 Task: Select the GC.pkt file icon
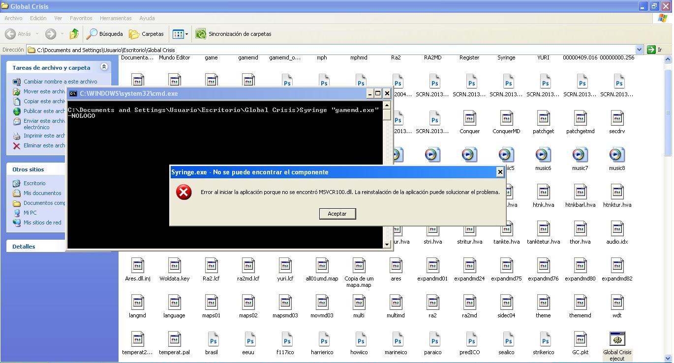tap(580, 340)
